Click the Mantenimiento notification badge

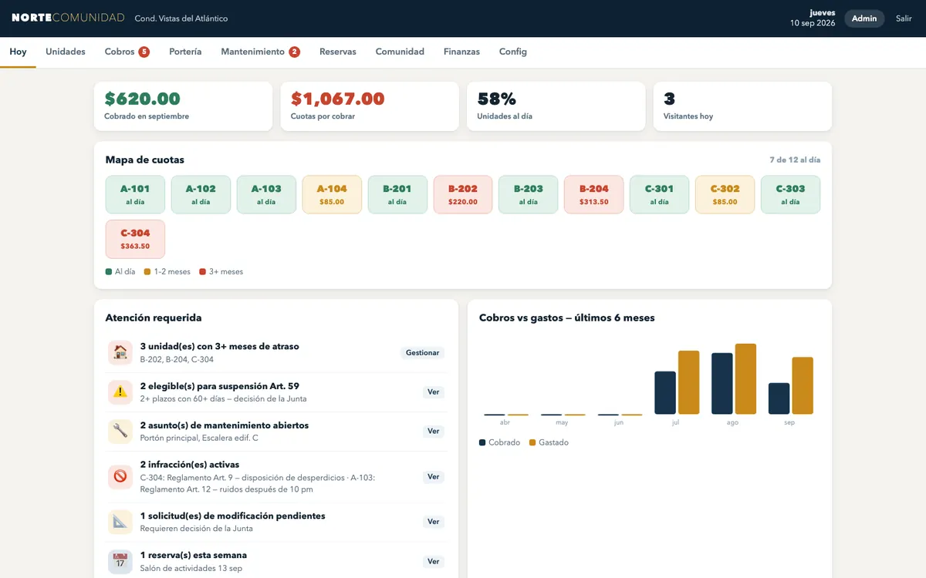[x=295, y=52]
